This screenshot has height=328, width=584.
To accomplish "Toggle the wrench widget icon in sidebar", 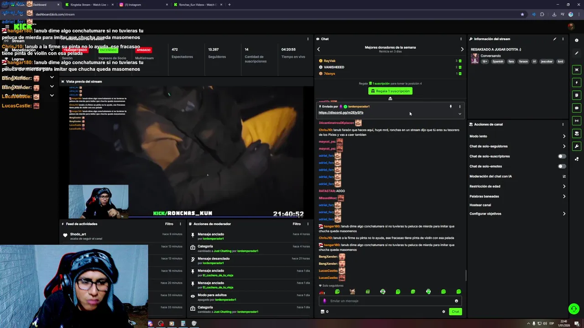I will pyautogui.click(x=577, y=146).
